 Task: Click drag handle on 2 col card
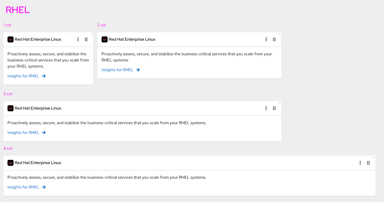click(274, 39)
